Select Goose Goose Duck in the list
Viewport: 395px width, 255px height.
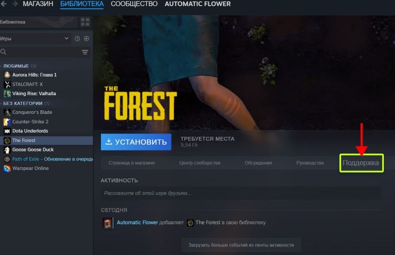(47, 150)
